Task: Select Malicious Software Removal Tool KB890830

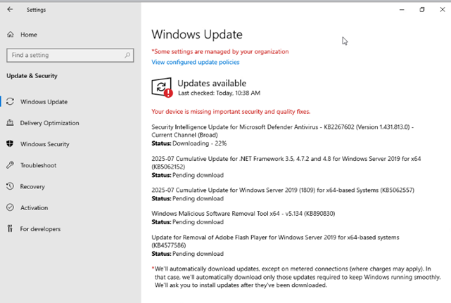Action: click(243, 213)
